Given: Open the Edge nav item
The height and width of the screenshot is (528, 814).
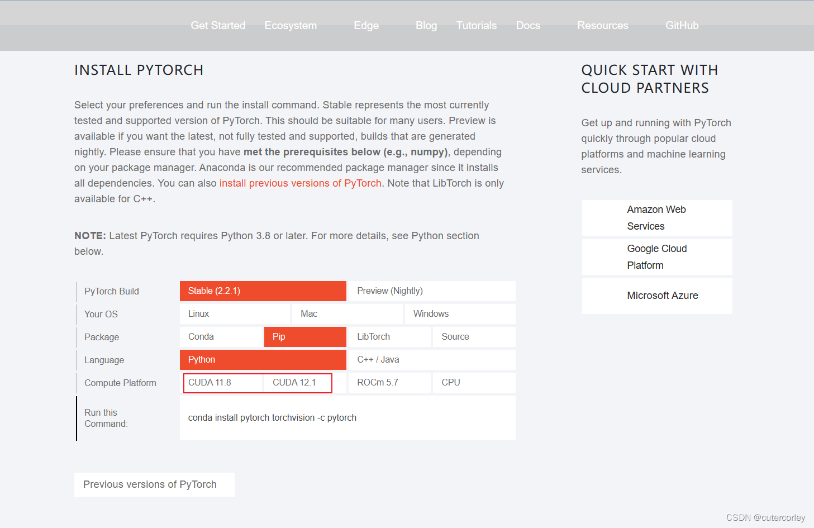Looking at the screenshot, I should pos(366,26).
